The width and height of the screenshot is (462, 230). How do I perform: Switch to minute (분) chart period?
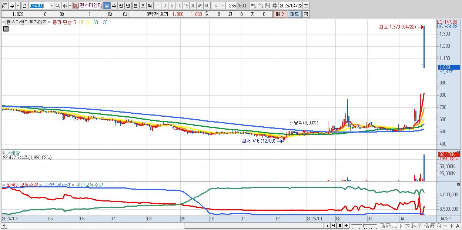point(135,6)
